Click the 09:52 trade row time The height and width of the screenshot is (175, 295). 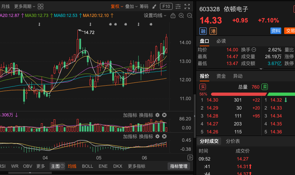pyautogui.click(x=204, y=159)
